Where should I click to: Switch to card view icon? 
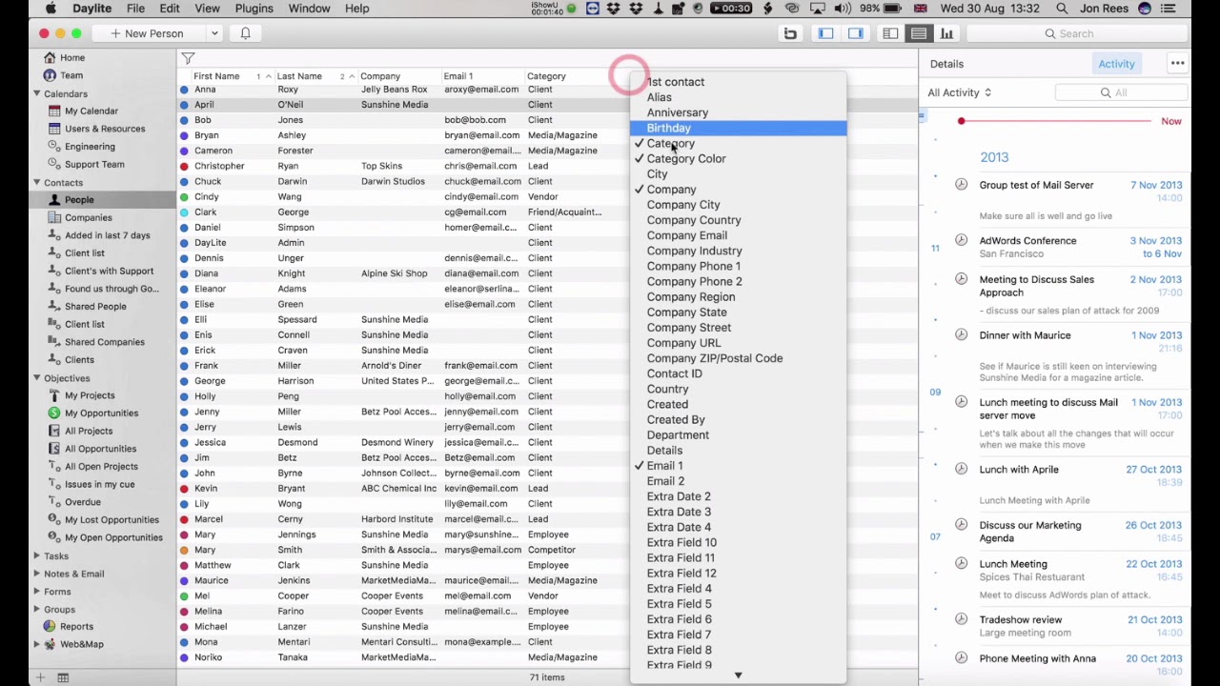tap(890, 33)
